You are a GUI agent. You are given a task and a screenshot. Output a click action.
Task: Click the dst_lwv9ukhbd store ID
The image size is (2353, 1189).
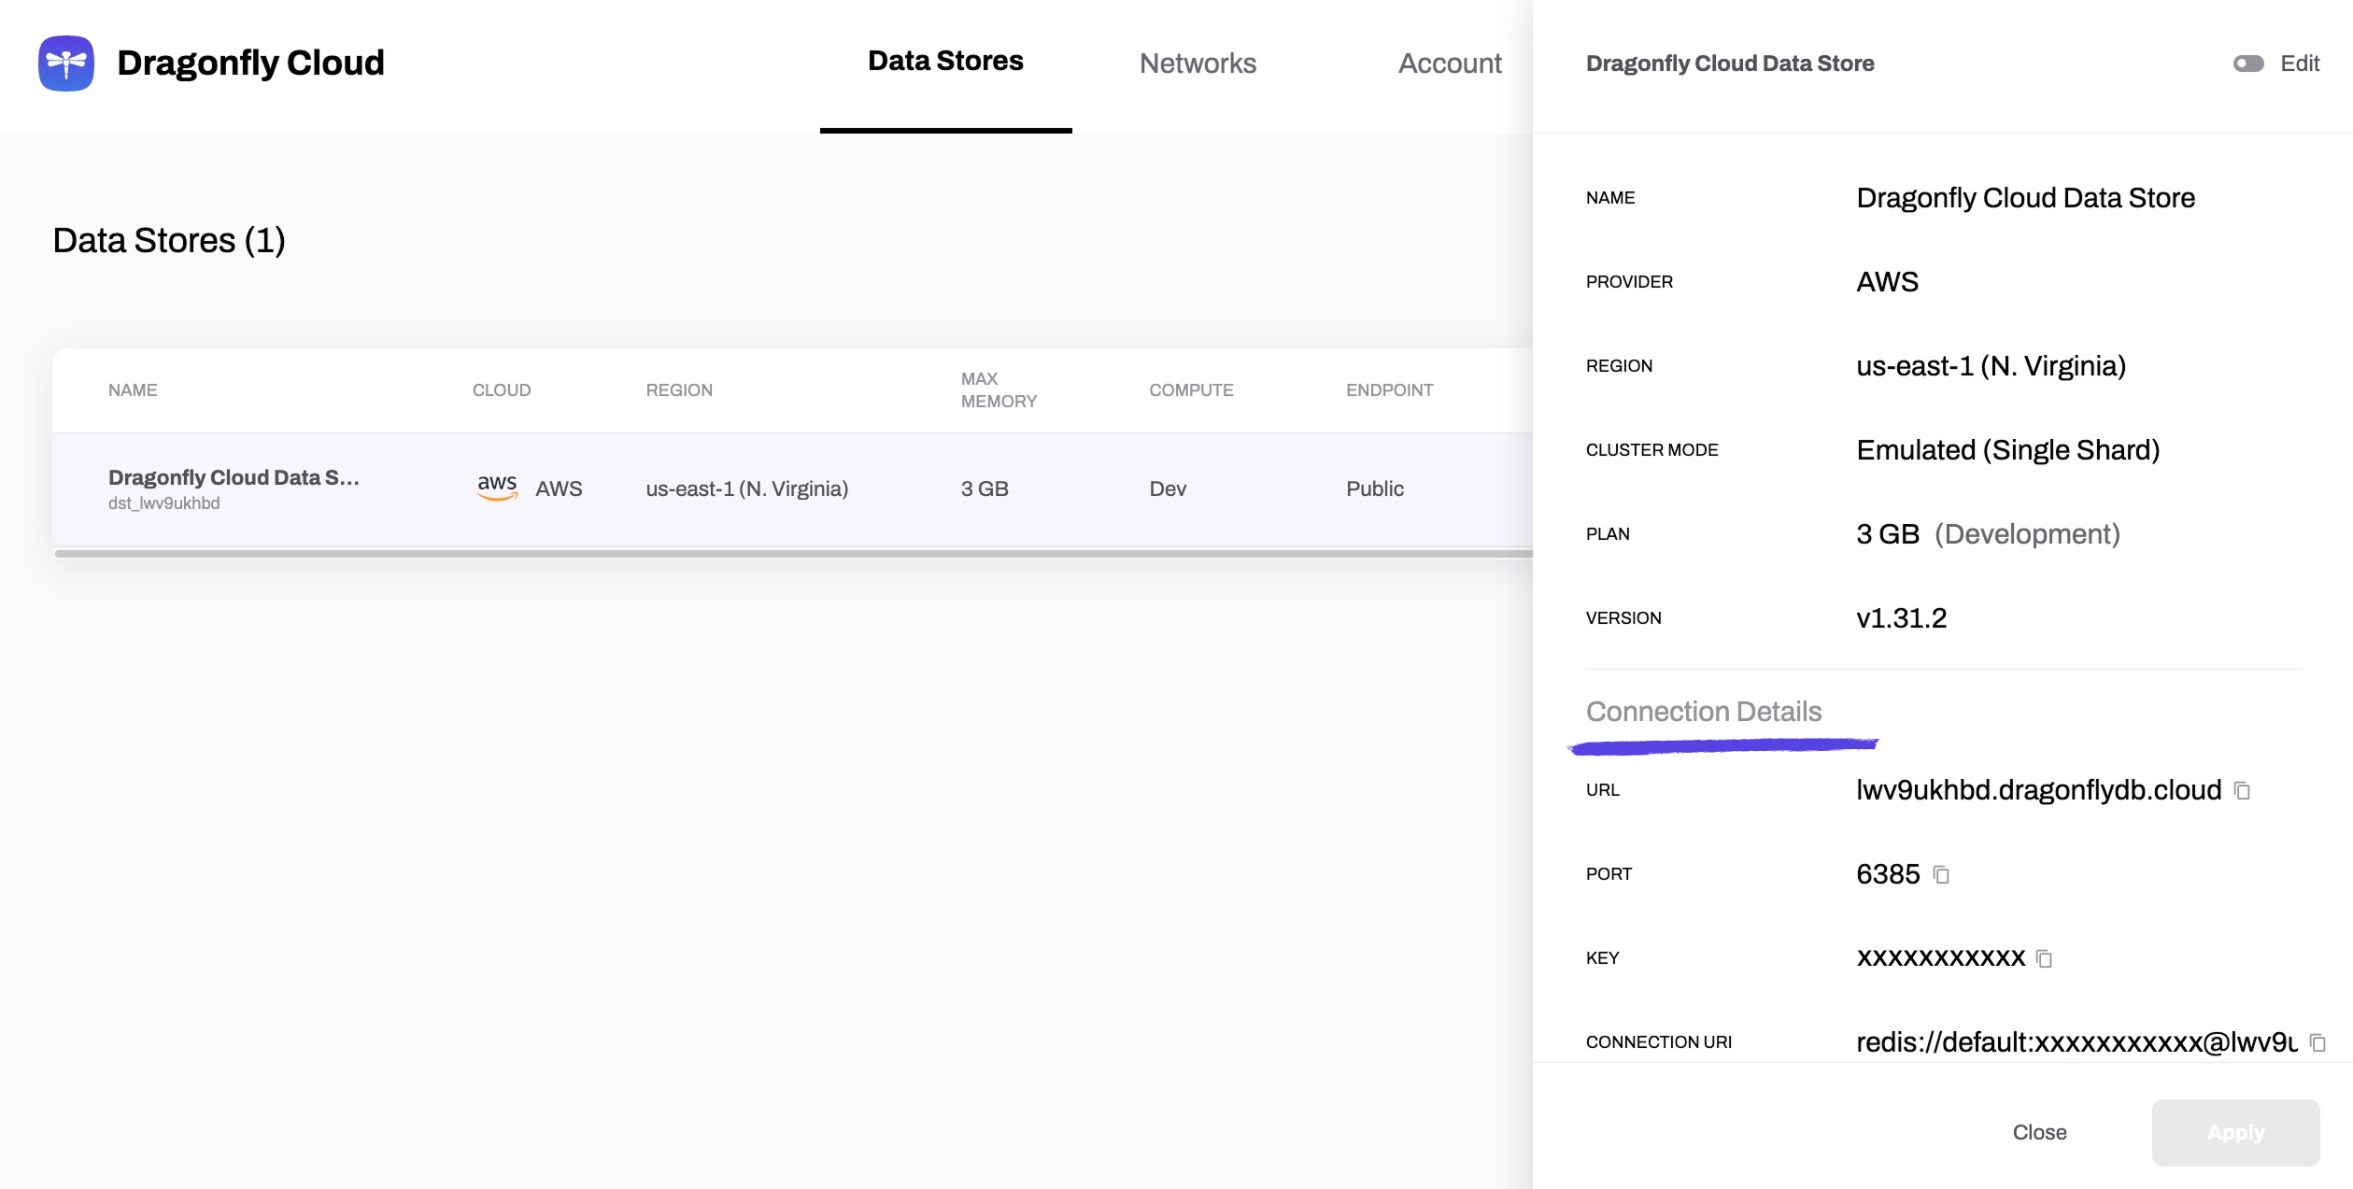pos(164,503)
